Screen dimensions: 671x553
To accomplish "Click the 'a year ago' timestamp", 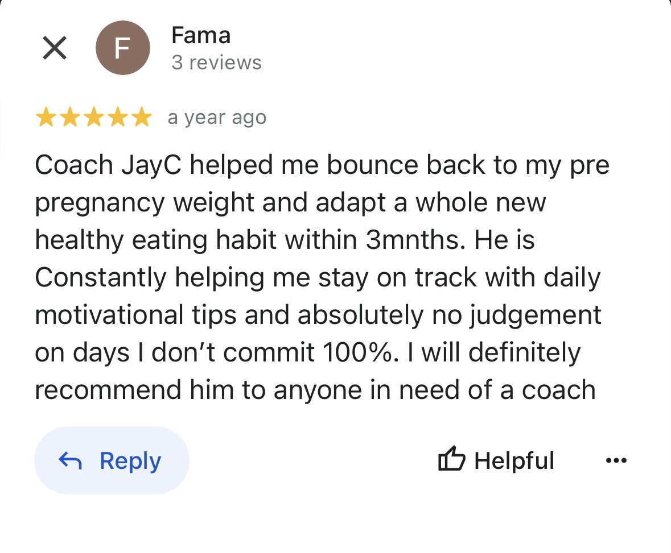I will pyautogui.click(x=217, y=118).
